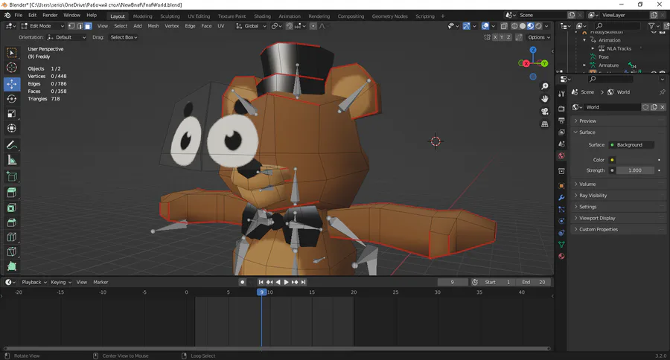Switch to the Sculpting workspace tab
The width and height of the screenshot is (670, 360).
click(x=170, y=16)
